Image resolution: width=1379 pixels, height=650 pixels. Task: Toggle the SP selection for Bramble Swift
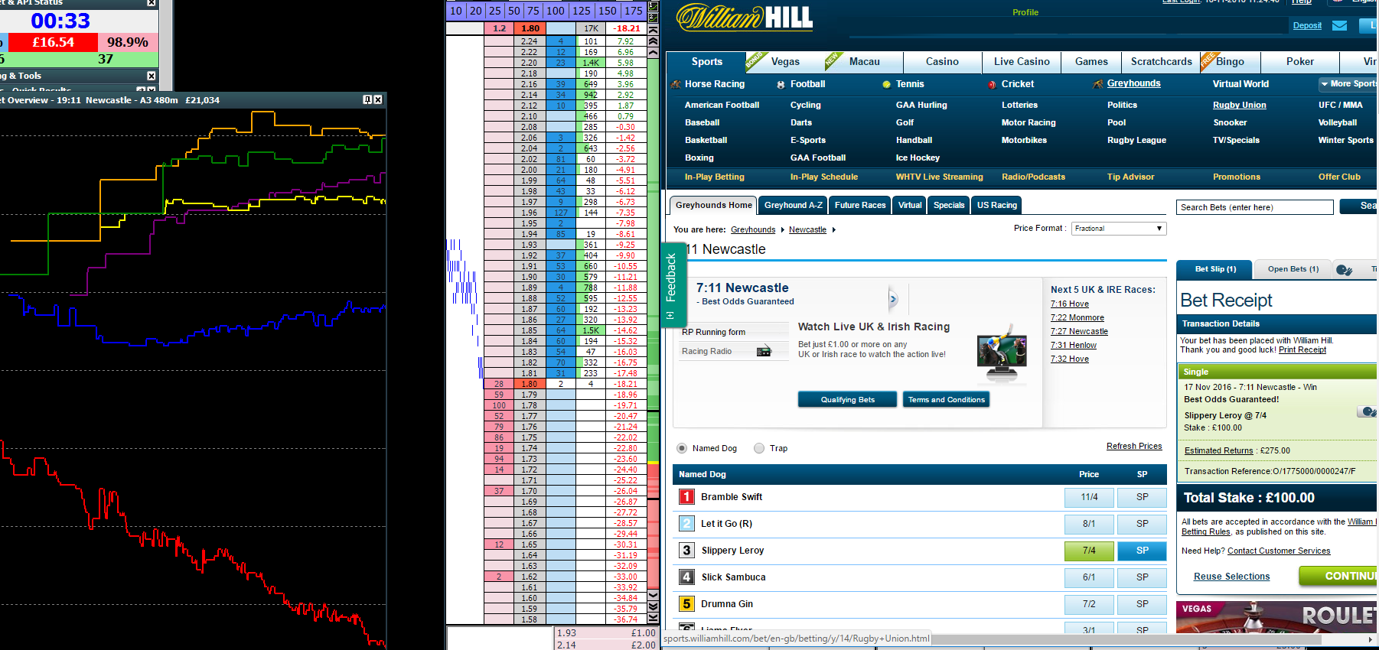pos(1142,497)
